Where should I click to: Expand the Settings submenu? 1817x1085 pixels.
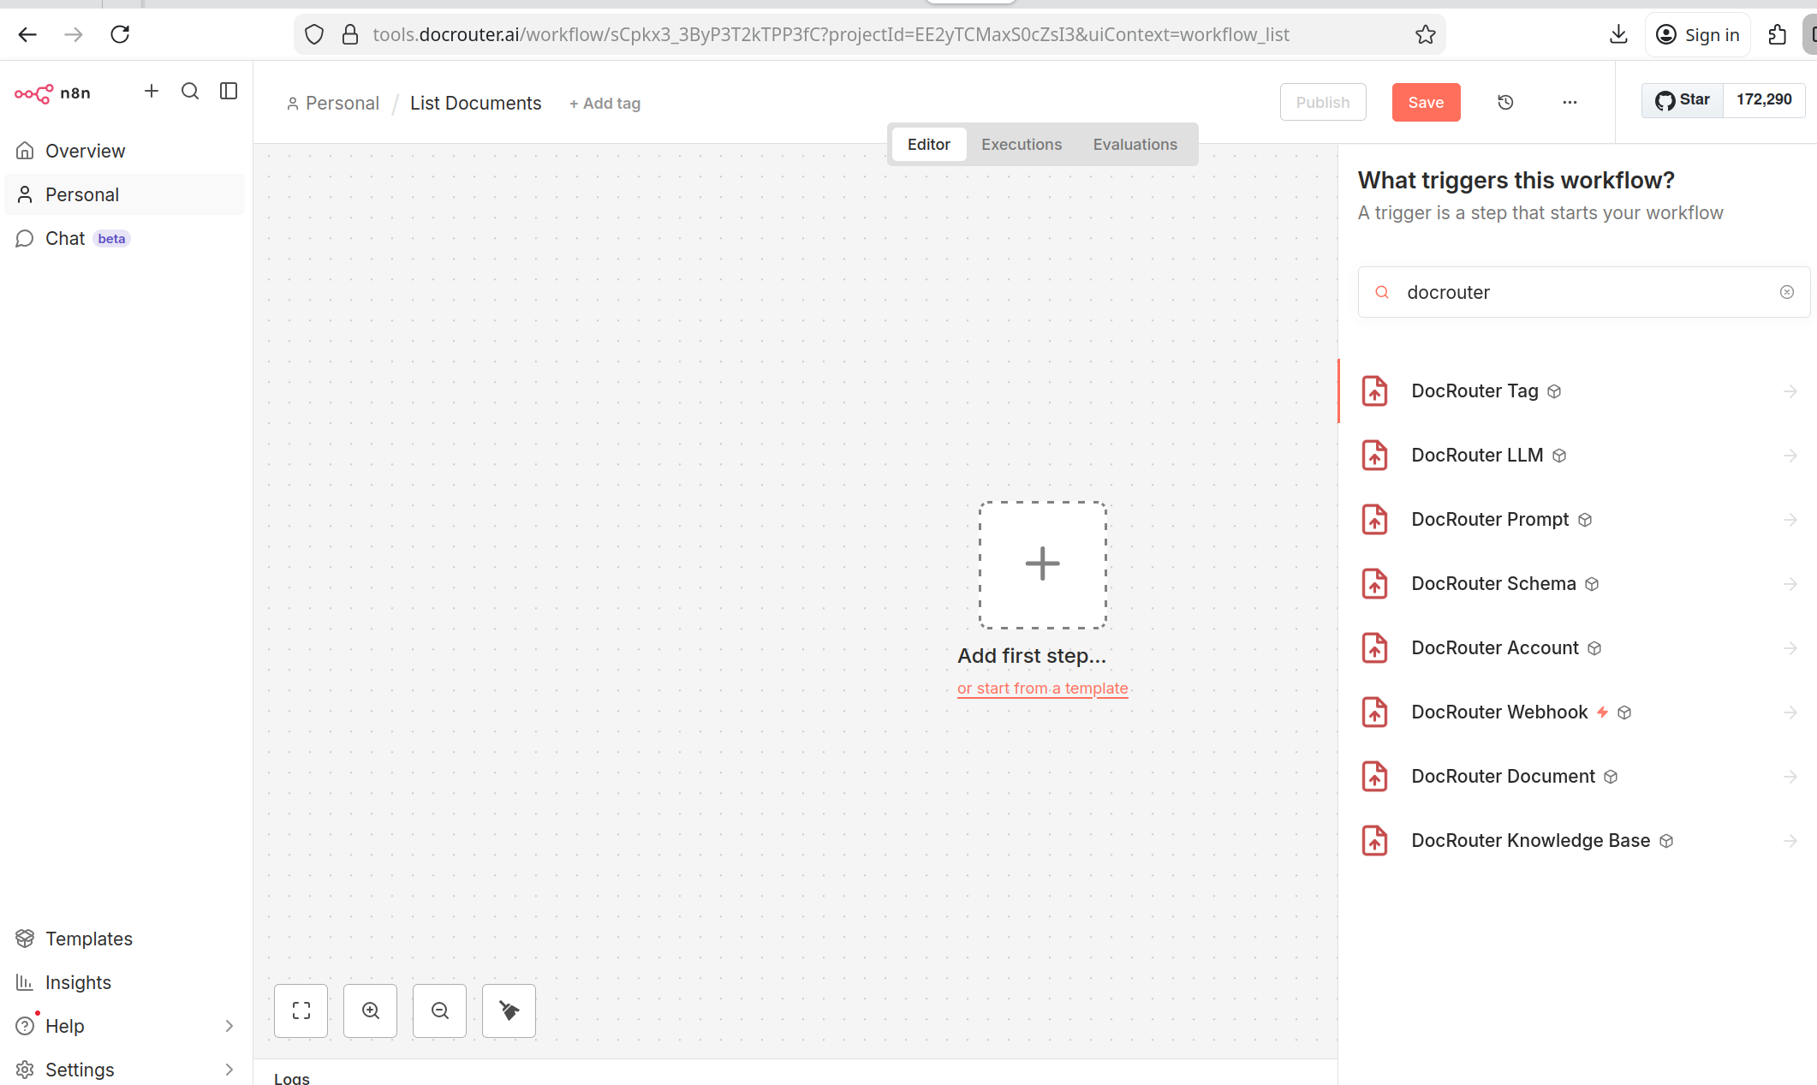click(229, 1070)
